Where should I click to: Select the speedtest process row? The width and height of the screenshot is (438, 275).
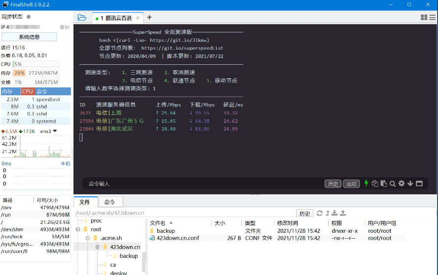click(x=36, y=99)
